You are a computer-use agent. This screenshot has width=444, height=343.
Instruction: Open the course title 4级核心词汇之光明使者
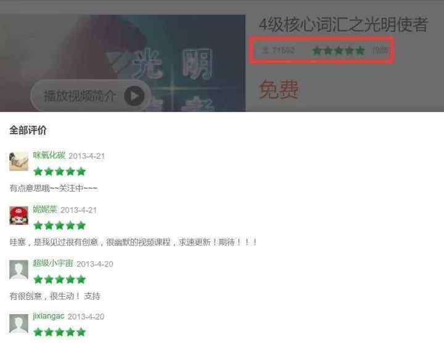coord(343,24)
